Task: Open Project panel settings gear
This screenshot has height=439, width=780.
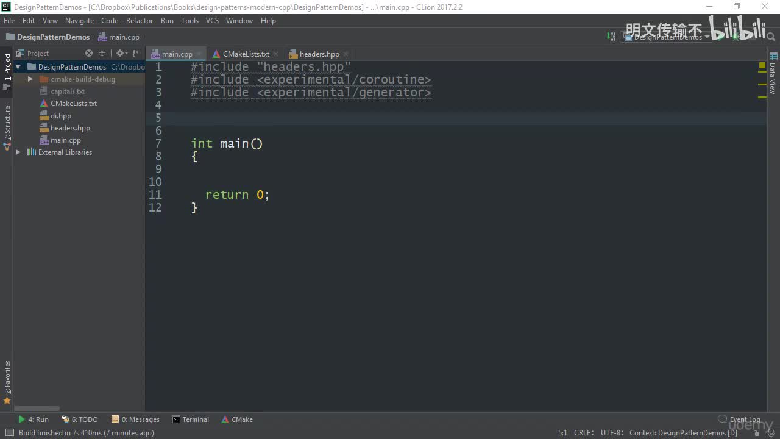Action: 121,54
